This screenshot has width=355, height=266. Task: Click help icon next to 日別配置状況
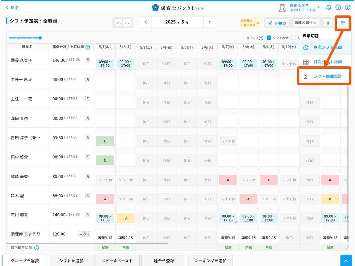click(37, 248)
